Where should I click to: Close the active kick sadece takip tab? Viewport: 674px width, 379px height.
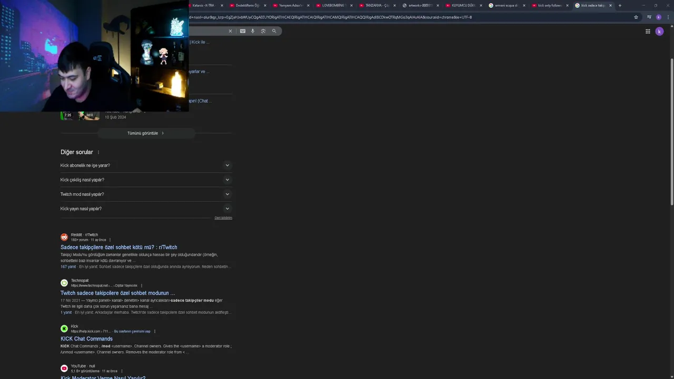pyautogui.click(x=610, y=5)
